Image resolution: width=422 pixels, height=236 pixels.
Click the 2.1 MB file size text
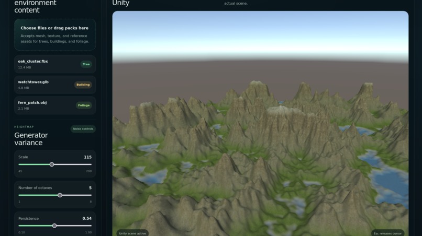[x=24, y=109]
